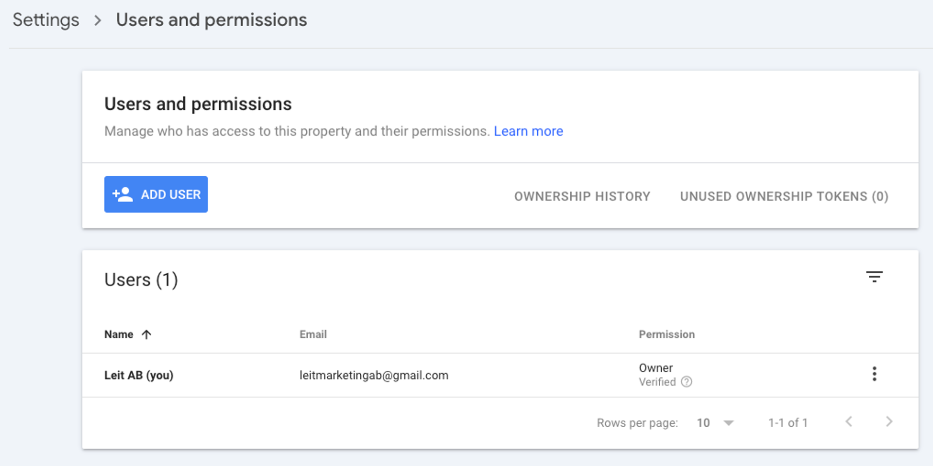Open OWNERSHIP HISTORY
The image size is (933, 466).
coord(582,196)
